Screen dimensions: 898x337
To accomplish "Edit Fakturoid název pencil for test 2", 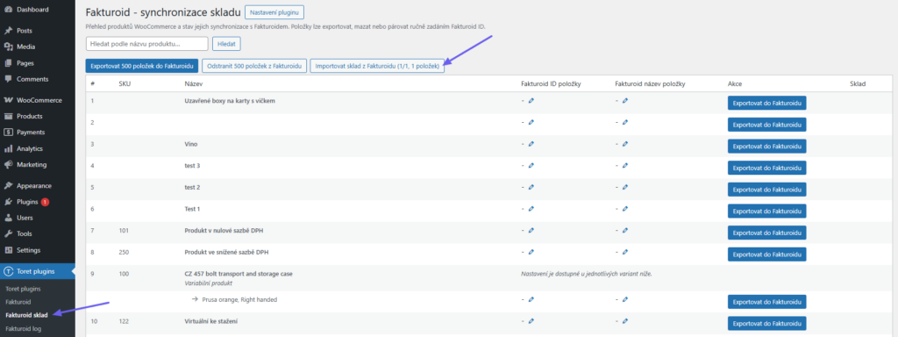I will 624,188.
